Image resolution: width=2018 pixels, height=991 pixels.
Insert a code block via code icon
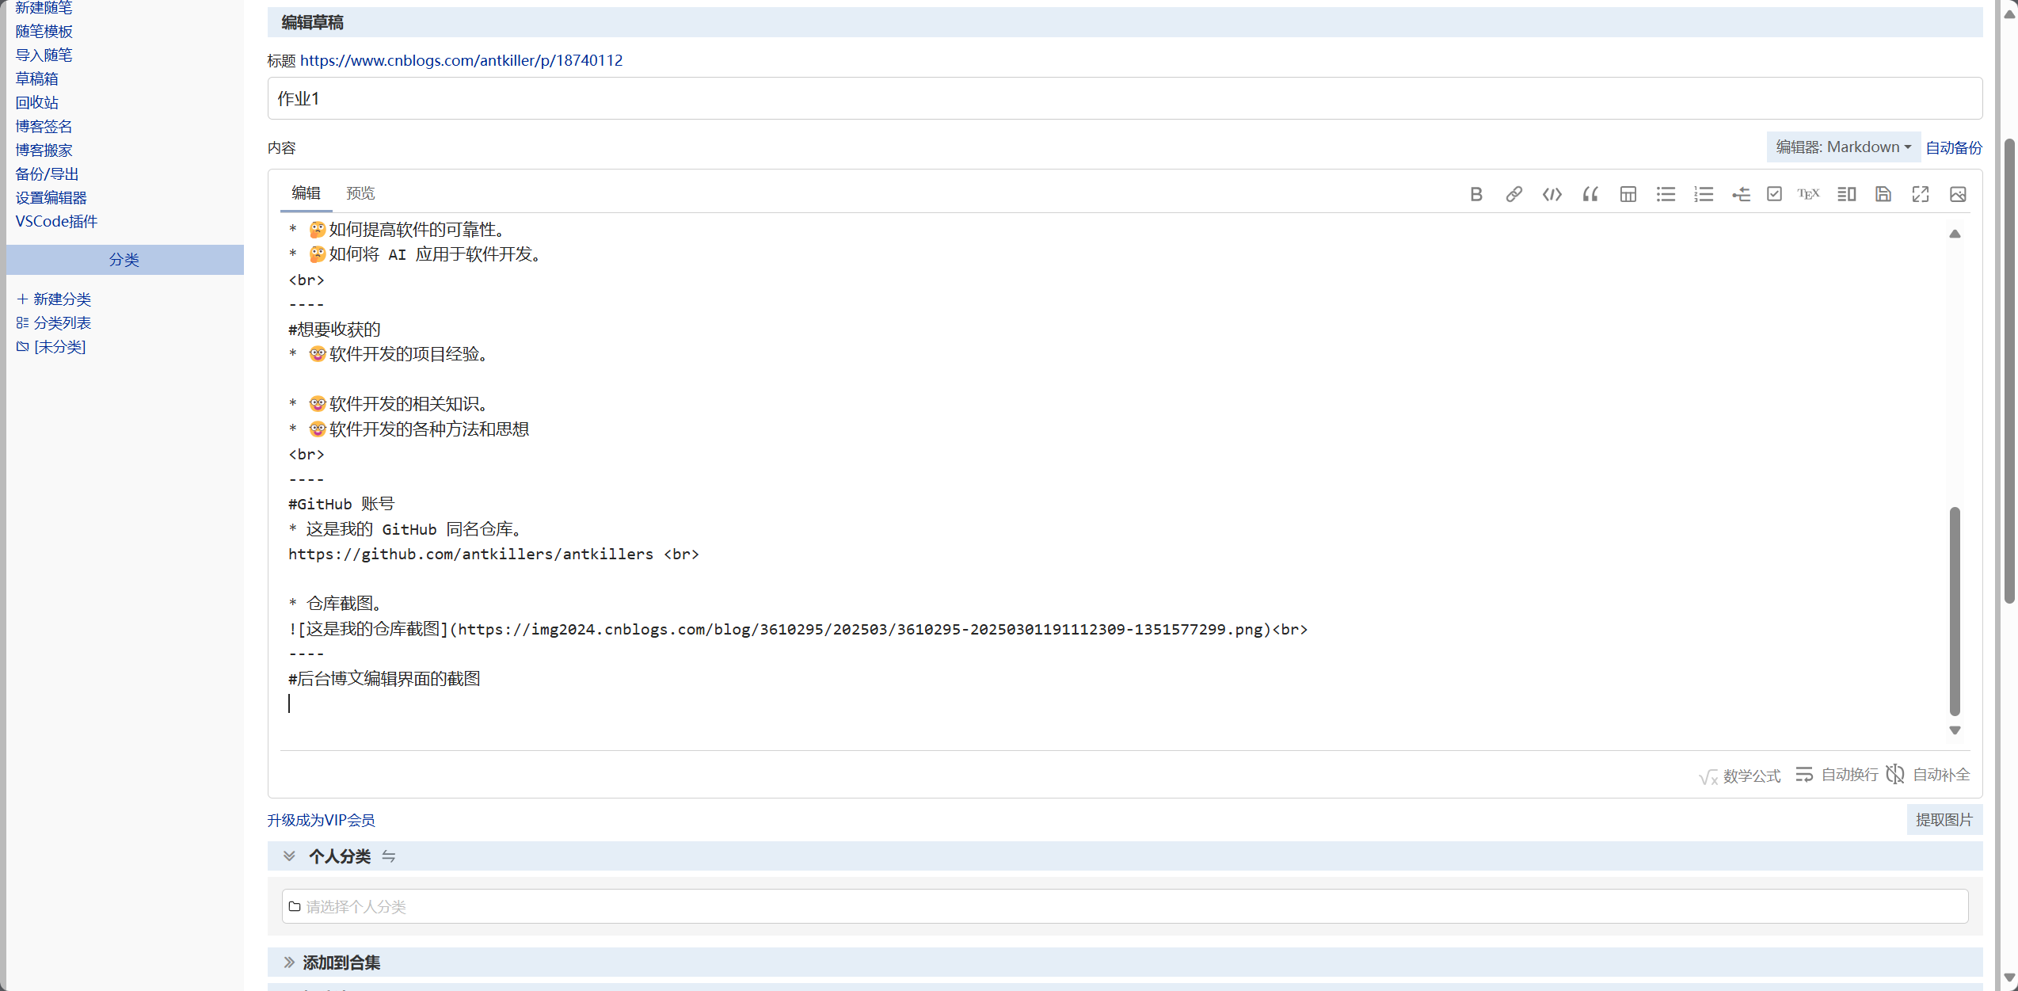[1552, 194]
